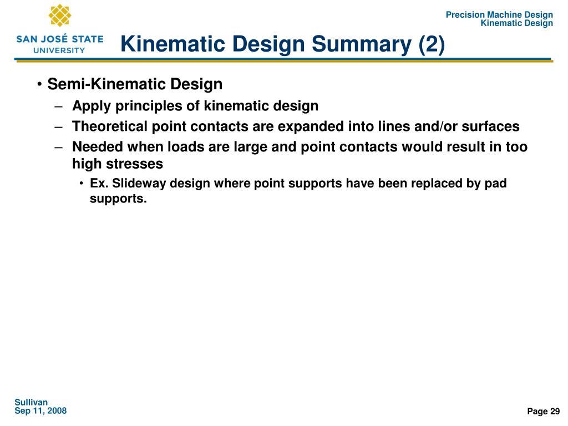568x426 pixels.
Task: Click the "Page 29" page number
Action: click(x=544, y=412)
